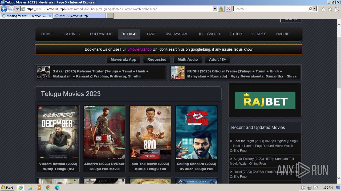Open the TAMIL menu item
341x191 pixels.
click(x=151, y=34)
